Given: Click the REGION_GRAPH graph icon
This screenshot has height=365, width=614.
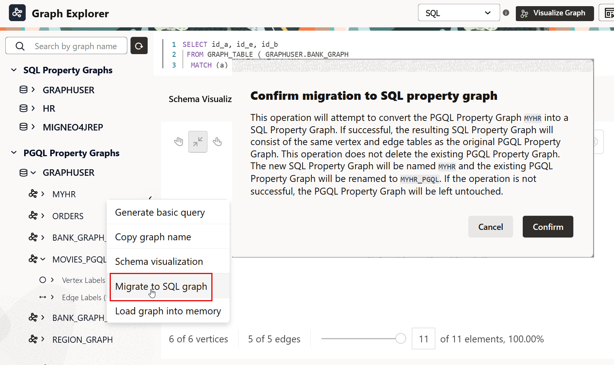Looking at the screenshot, I should click(x=33, y=339).
